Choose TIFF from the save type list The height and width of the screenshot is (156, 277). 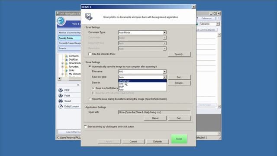click(142, 84)
